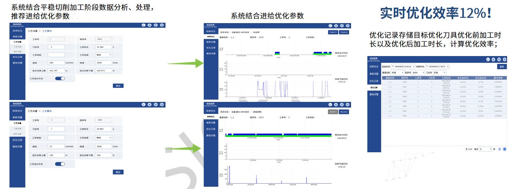The width and height of the screenshot is (512, 189).
Task: Click the 进给 field showing 360
Action: click(x=56, y=62)
